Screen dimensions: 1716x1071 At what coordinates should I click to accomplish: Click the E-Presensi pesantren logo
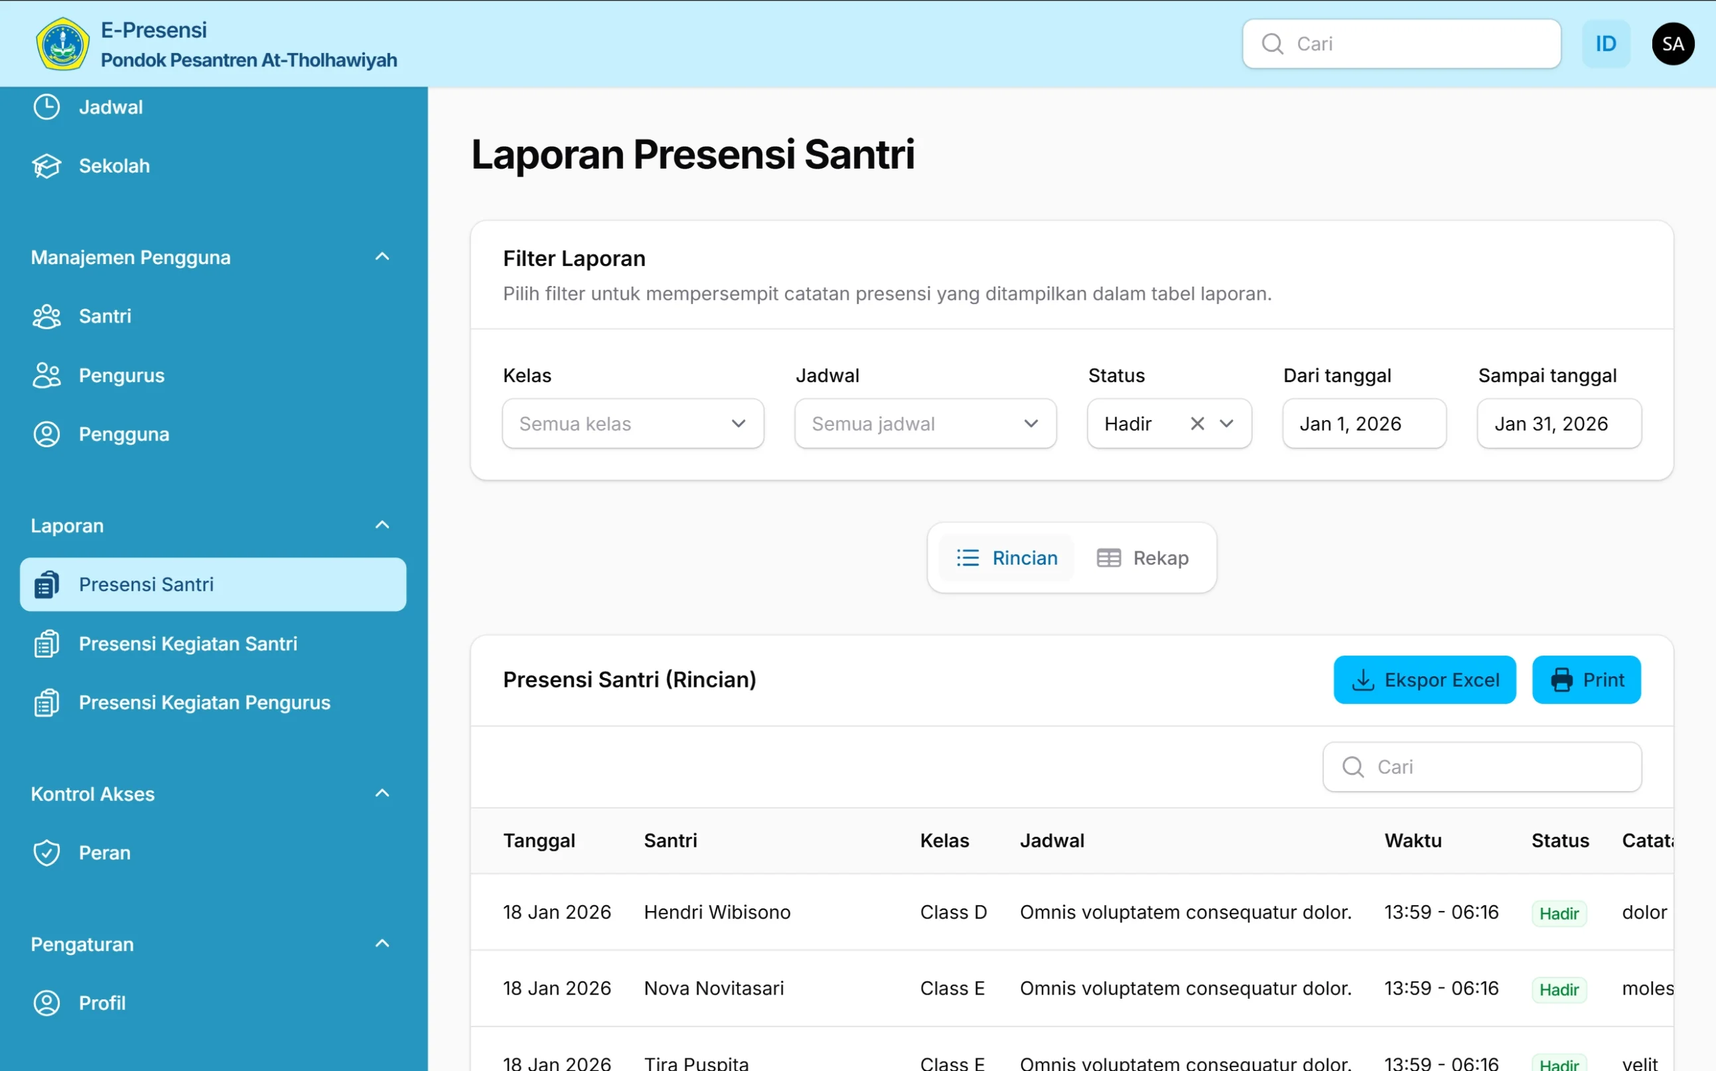tap(62, 43)
